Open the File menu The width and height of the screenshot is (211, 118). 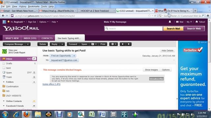[x=3, y=7]
